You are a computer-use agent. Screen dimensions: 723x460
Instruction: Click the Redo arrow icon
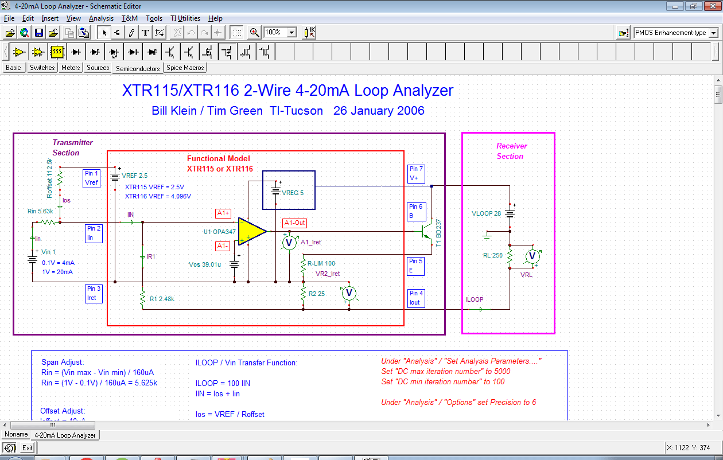coord(204,33)
